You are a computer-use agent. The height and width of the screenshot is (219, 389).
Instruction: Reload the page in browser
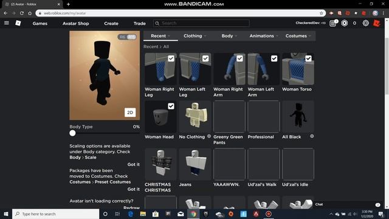(22, 13)
